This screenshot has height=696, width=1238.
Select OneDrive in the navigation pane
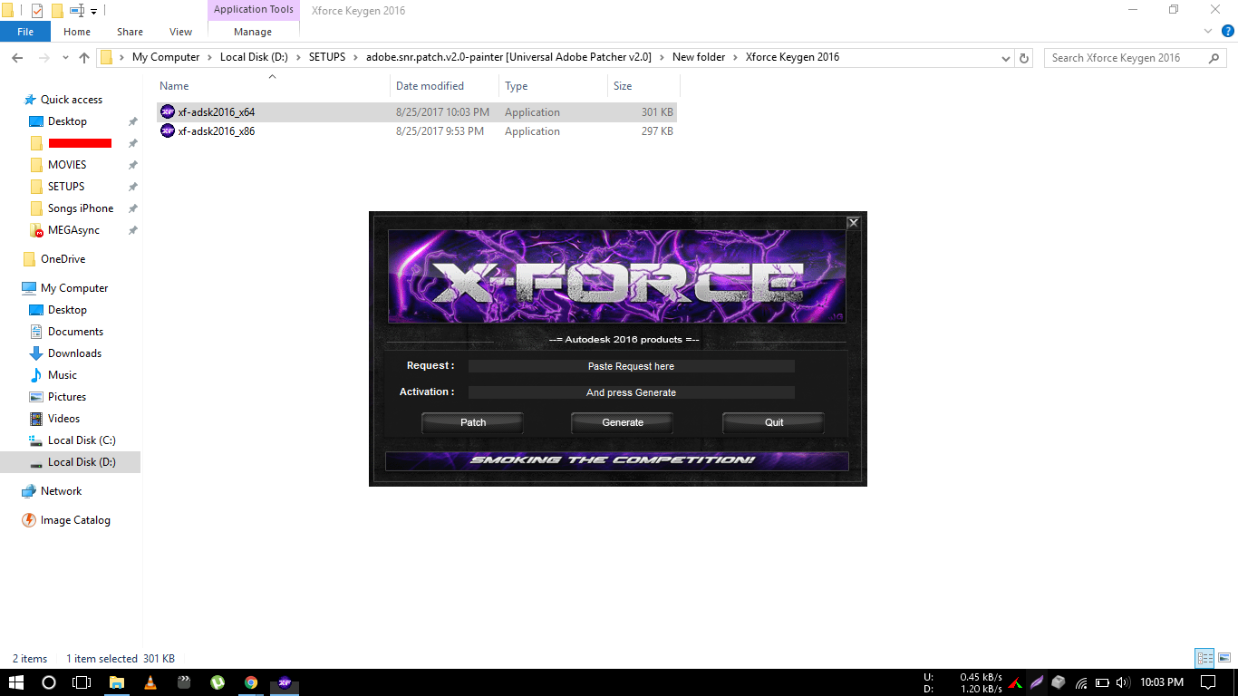coord(63,259)
